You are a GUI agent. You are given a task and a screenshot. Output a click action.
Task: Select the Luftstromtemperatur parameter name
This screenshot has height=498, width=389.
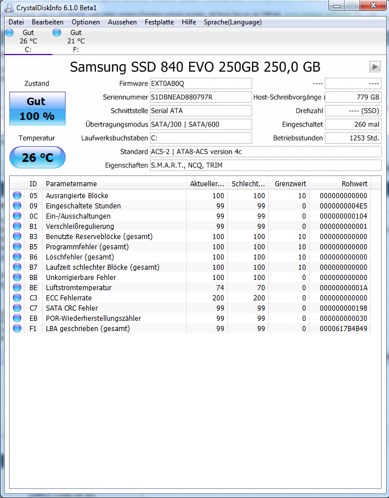tap(78, 288)
